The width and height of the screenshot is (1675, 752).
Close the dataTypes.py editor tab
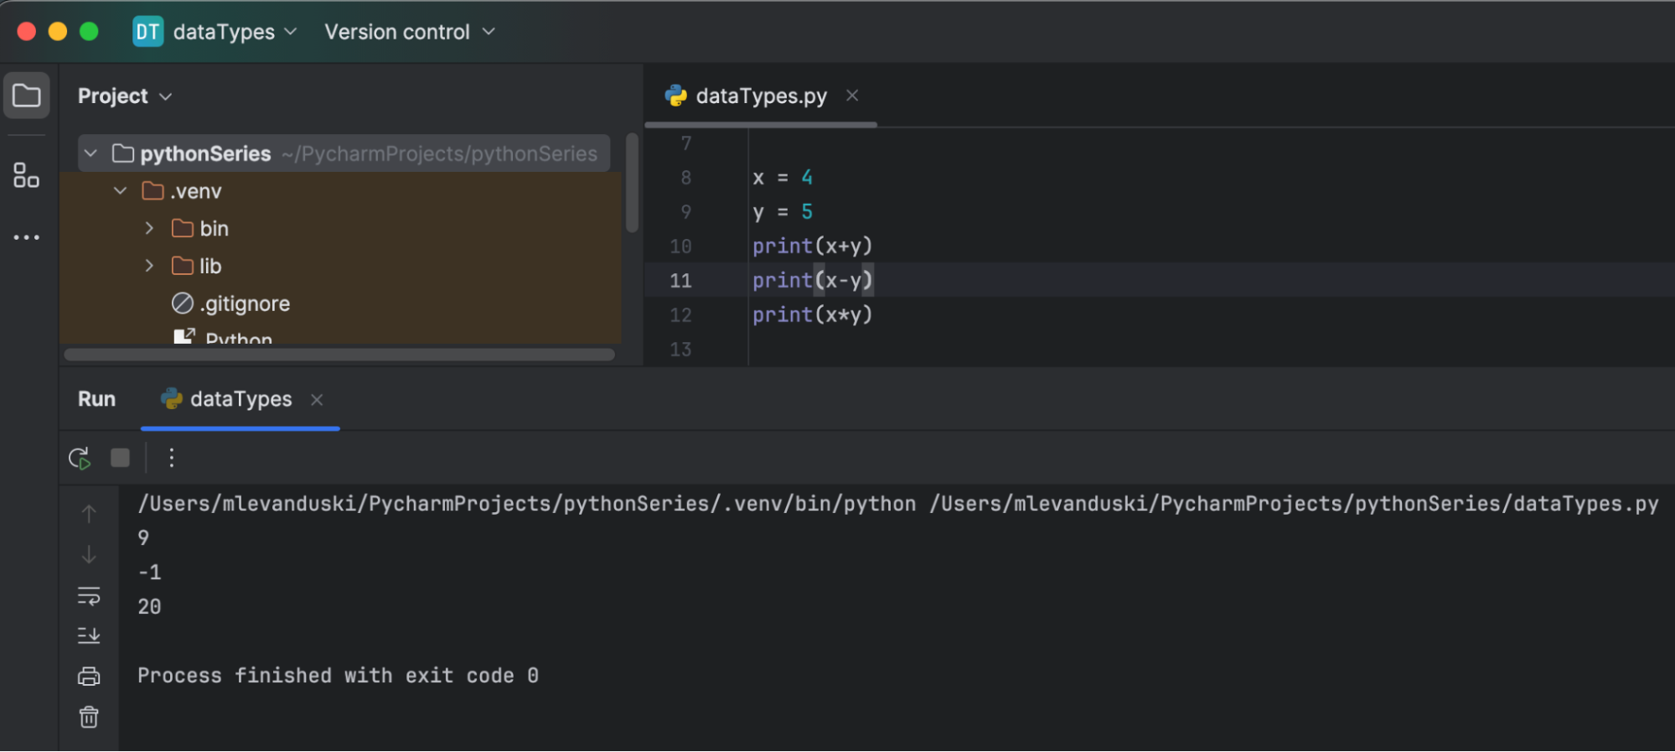pos(852,96)
